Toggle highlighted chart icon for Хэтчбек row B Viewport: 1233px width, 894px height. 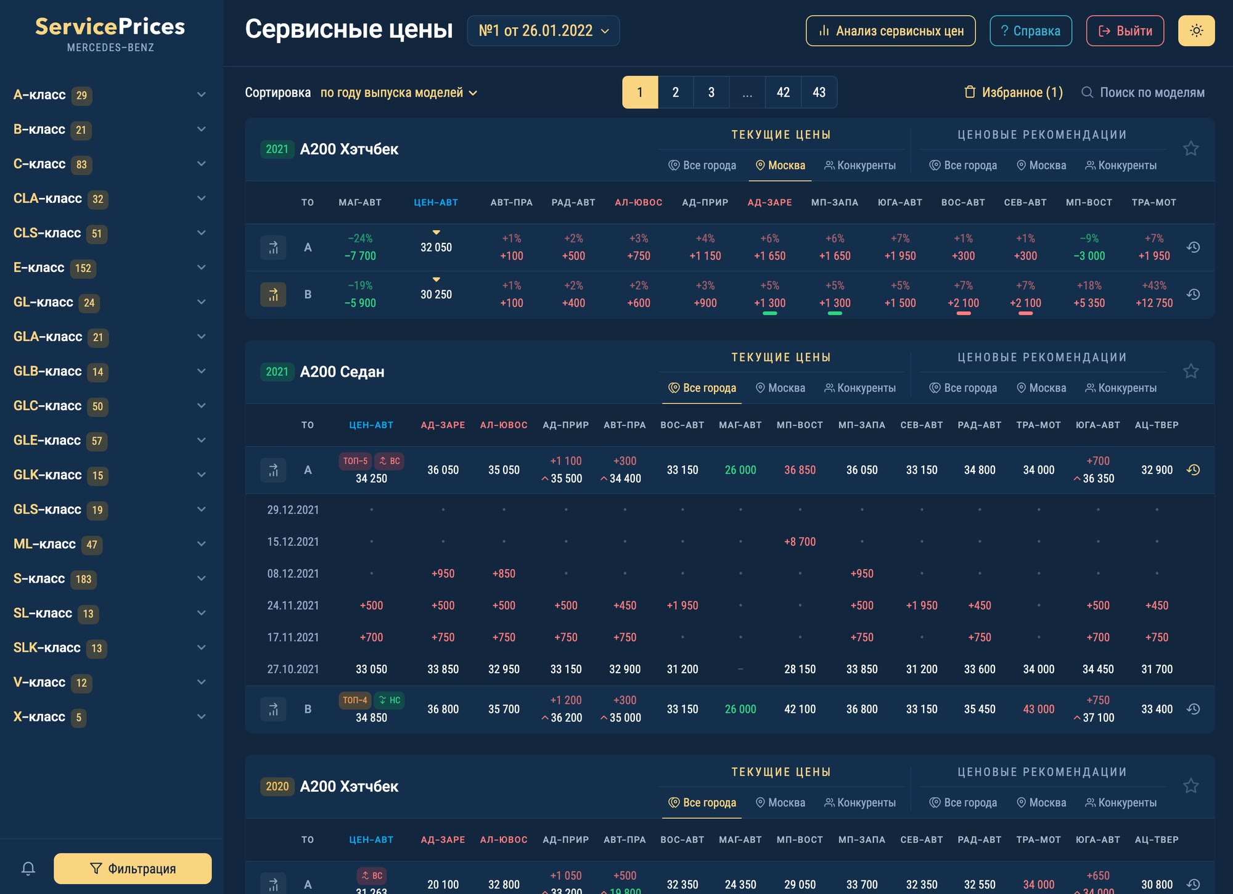coord(273,295)
